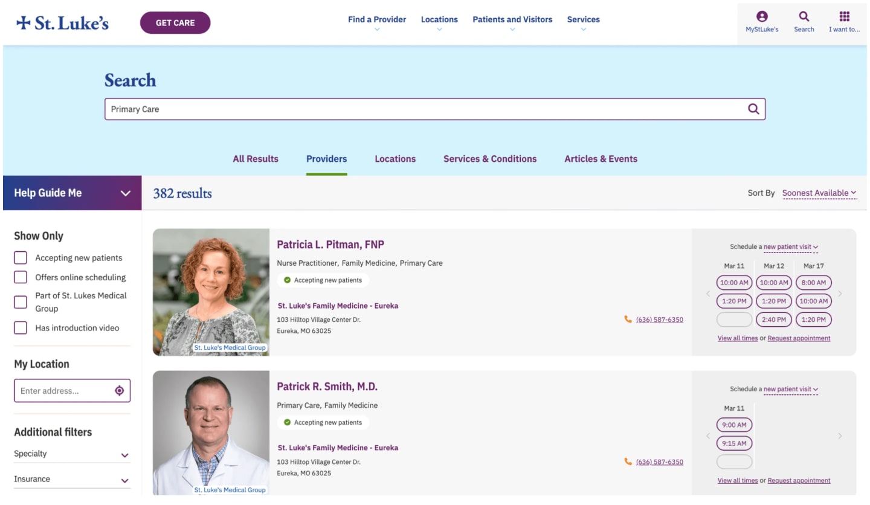The width and height of the screenshot is (870, 505).
Task: View all times for Patrick R. Smith
Action: [738, 481]
